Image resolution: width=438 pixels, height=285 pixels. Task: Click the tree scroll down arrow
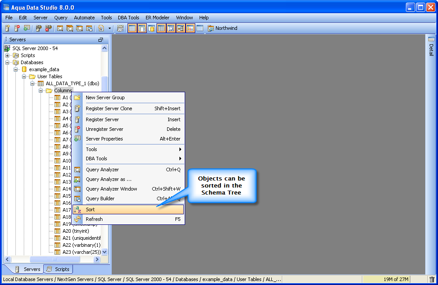tap(105, 252)
